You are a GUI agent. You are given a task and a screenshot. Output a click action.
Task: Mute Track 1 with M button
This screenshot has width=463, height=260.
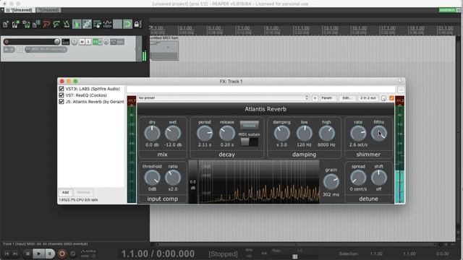[82, 42]
